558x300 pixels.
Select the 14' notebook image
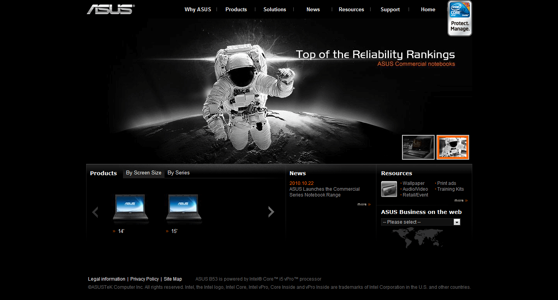point(130,209)
